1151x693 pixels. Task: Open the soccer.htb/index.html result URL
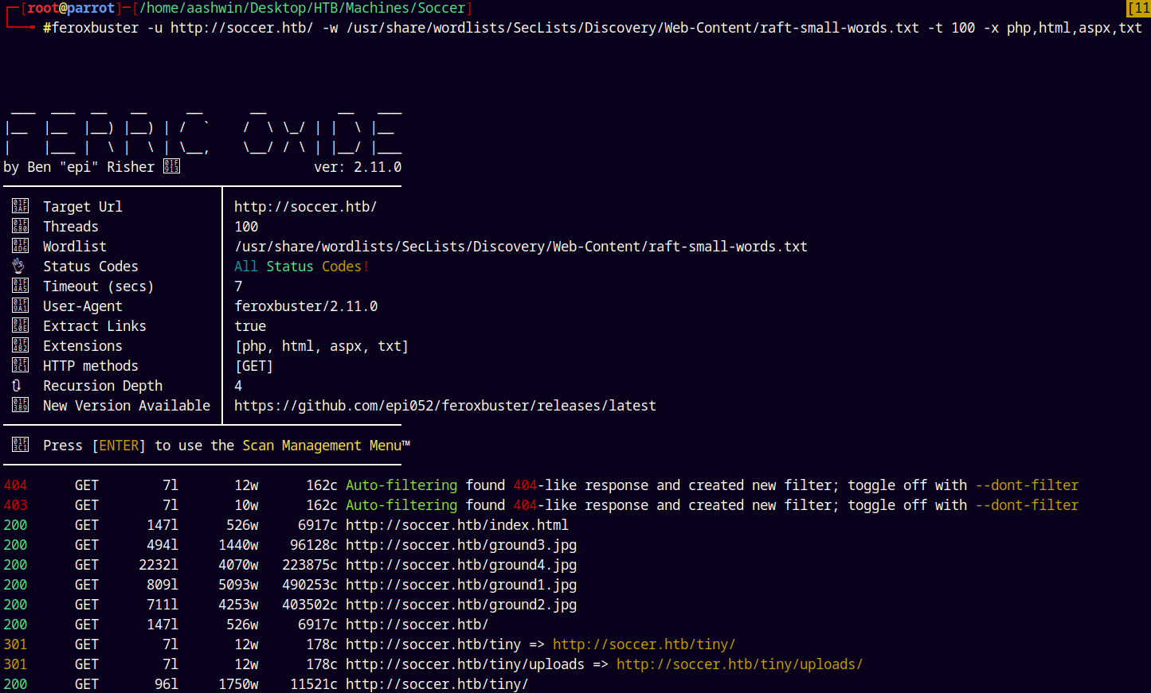click(x=456, y=525)
